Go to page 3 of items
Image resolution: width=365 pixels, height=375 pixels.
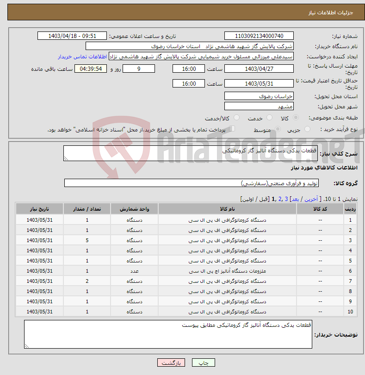tap(286, 199)
